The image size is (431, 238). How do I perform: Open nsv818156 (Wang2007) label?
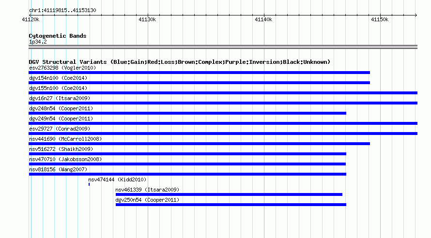[58, 169]
